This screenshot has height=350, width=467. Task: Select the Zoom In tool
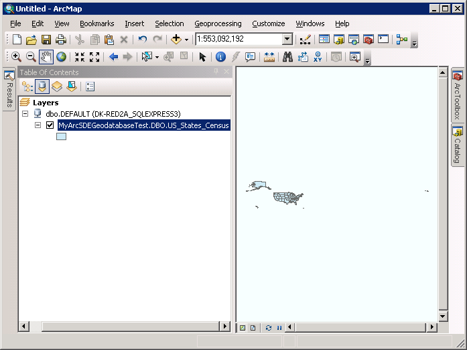(x=16, y=56)
